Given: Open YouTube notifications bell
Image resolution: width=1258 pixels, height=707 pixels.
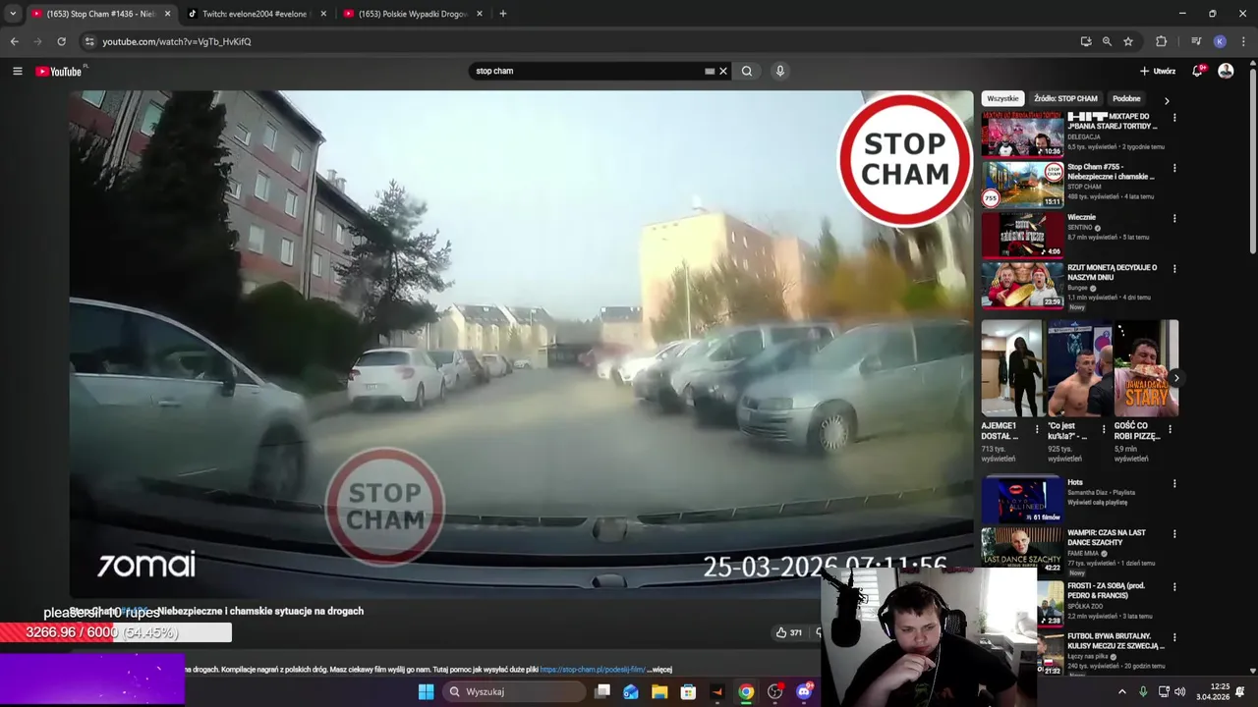Looking at the screenshot, I should (1197, 71).
